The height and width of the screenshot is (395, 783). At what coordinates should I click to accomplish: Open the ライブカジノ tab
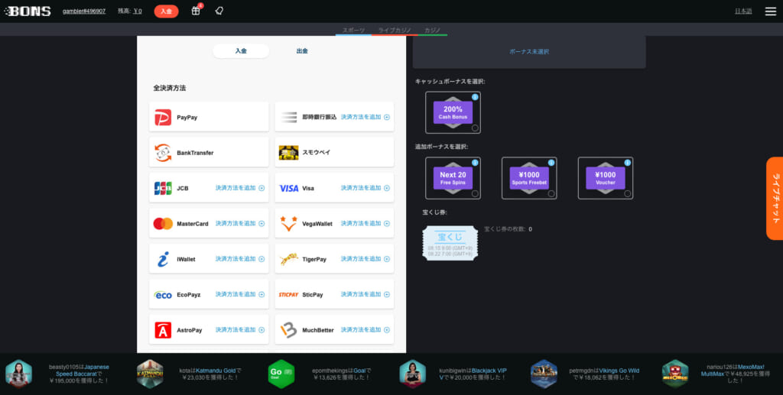395,31
